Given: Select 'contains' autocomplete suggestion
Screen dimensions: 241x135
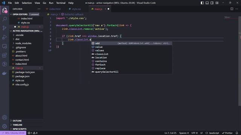Looking at the screenshot, I should (131, 61).
